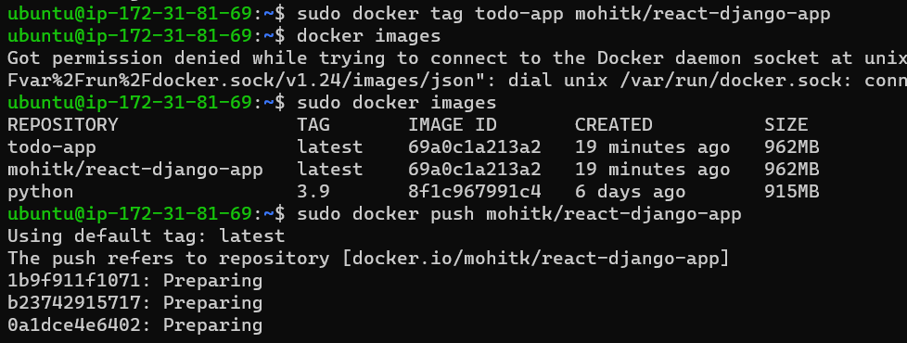Click the SIZE column header

(786, 125)
